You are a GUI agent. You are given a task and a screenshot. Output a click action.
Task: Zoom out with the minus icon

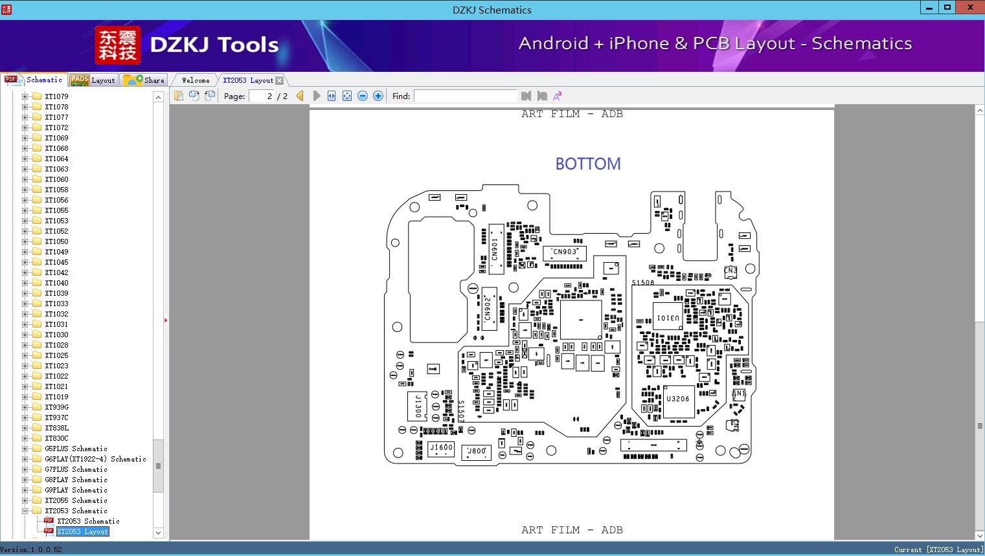pyautogui.click(x=363, y=96)
